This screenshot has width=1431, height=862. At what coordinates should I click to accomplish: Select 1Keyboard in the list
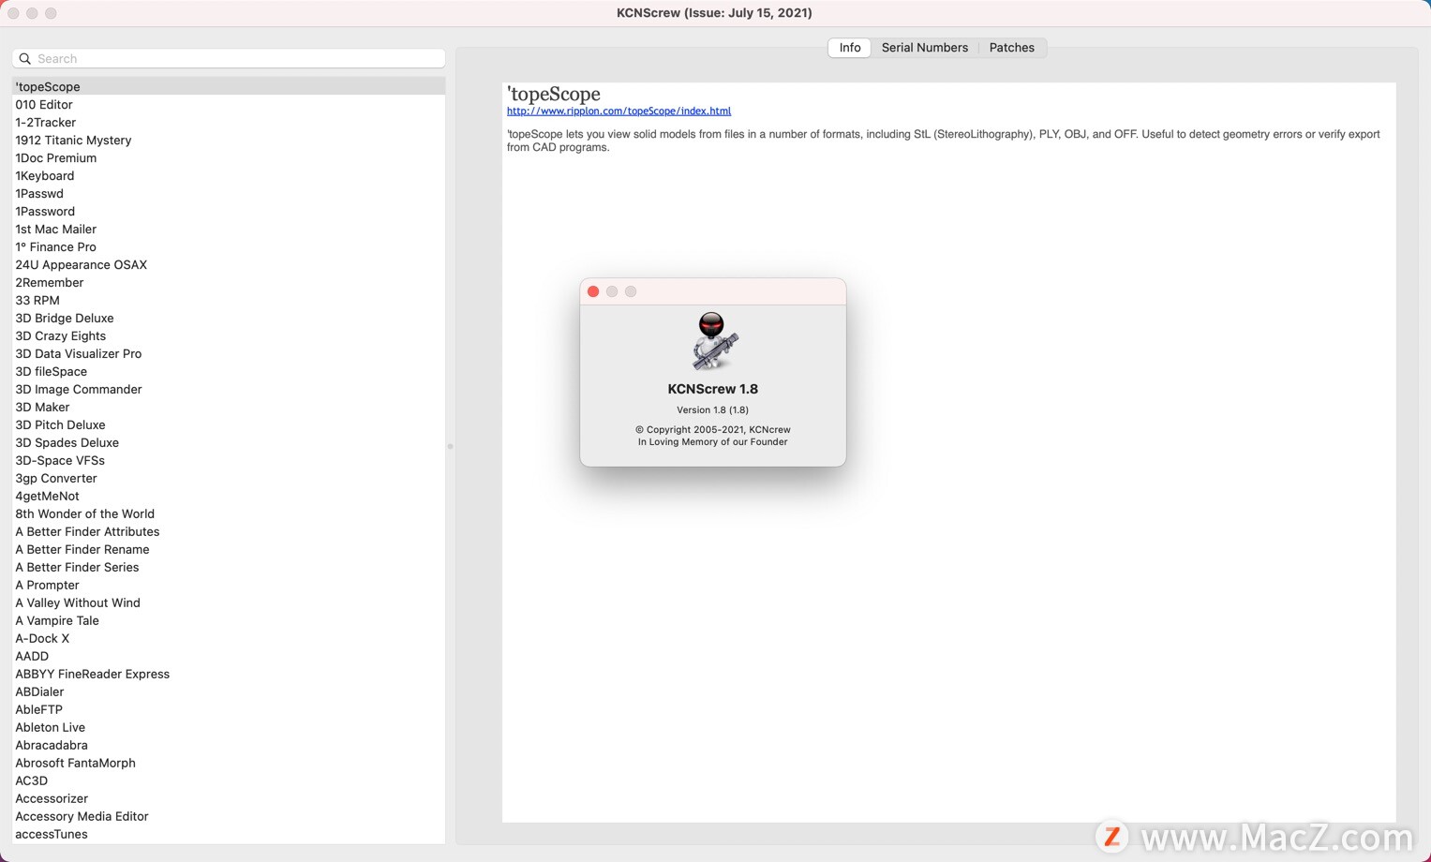229,175
